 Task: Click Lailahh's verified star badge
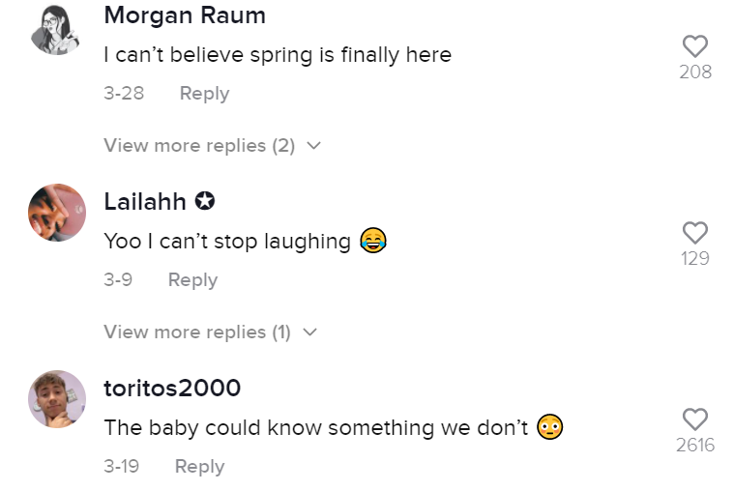[205, 202]
